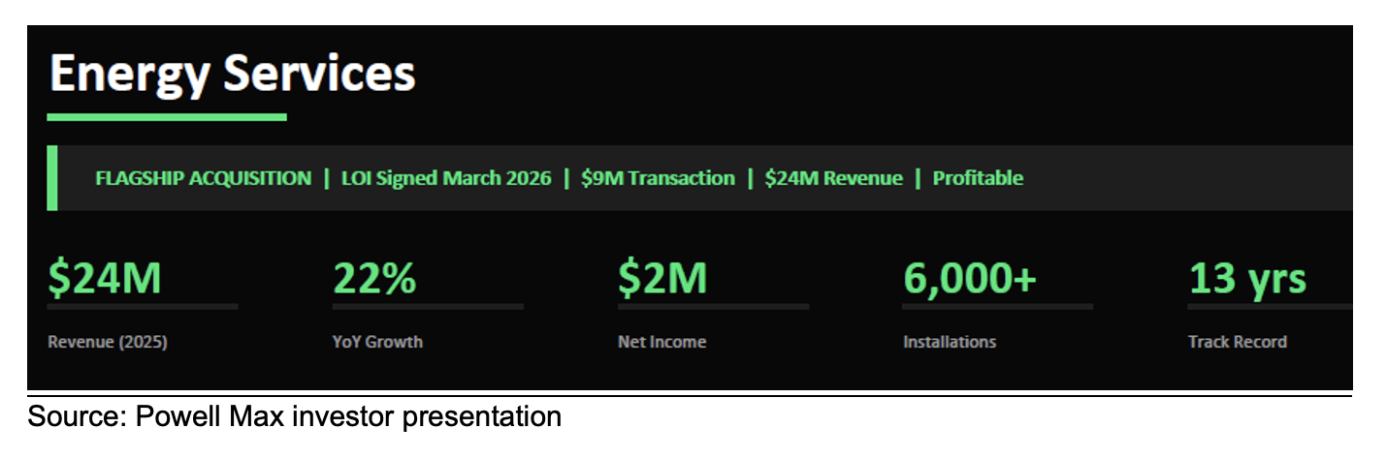Click the Profitable label in the banner

[x=978, y=178]
